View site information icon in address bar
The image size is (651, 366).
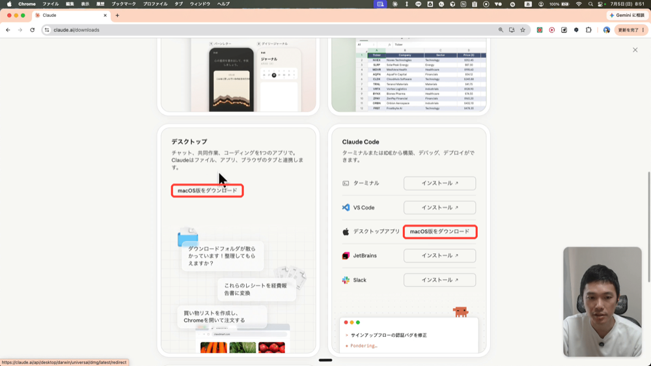[47, 30]
